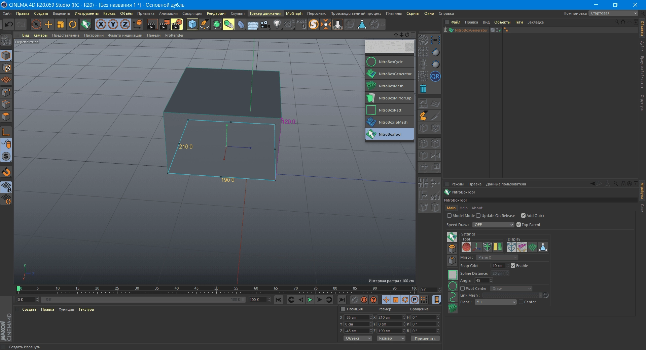Image resolution: width=646 pixels, height=350 pixels.
Task: Enable the Center checkbox
Action: [521, 302]
